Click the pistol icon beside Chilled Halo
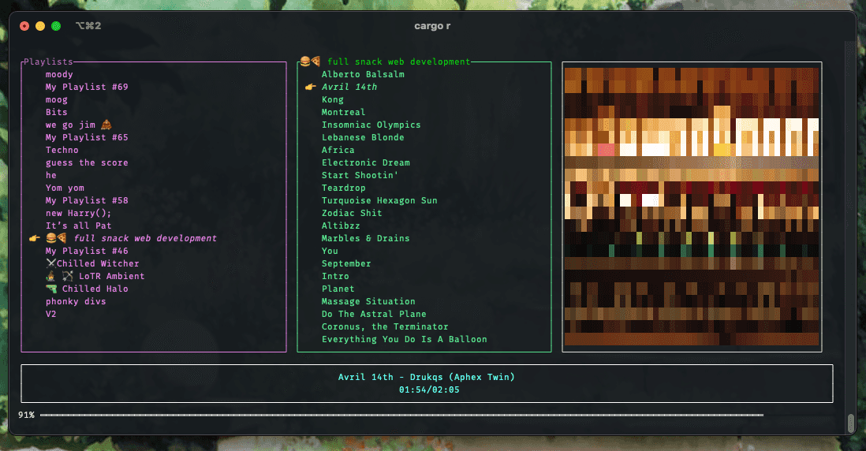The width and height of the screenshot is (866, 451). (50, 289)
